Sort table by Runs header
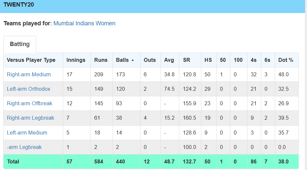The height and width of the screenshot is (170, 307). [x=101, y=60]
